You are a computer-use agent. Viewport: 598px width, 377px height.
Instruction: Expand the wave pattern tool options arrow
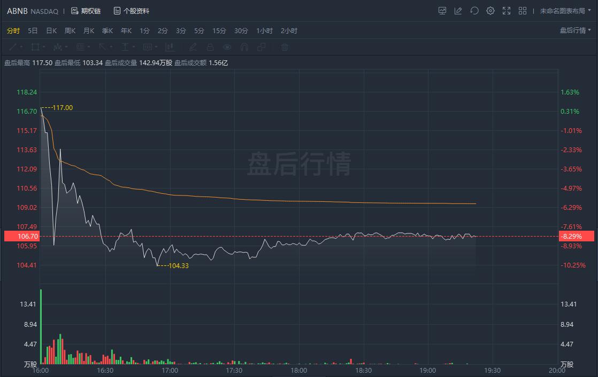66,47
